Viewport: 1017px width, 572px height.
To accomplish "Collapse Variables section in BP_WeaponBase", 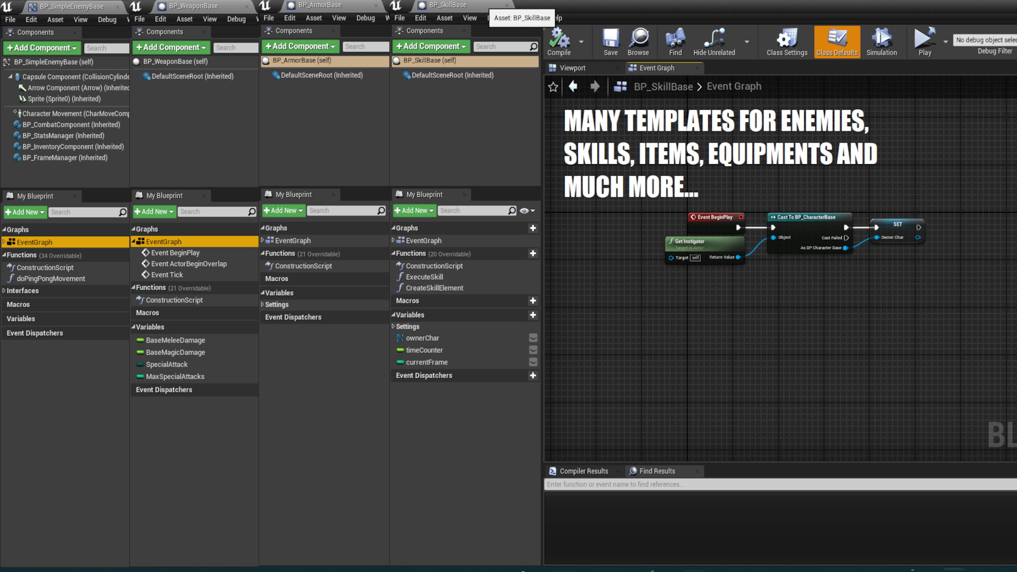I will (133, 327).
